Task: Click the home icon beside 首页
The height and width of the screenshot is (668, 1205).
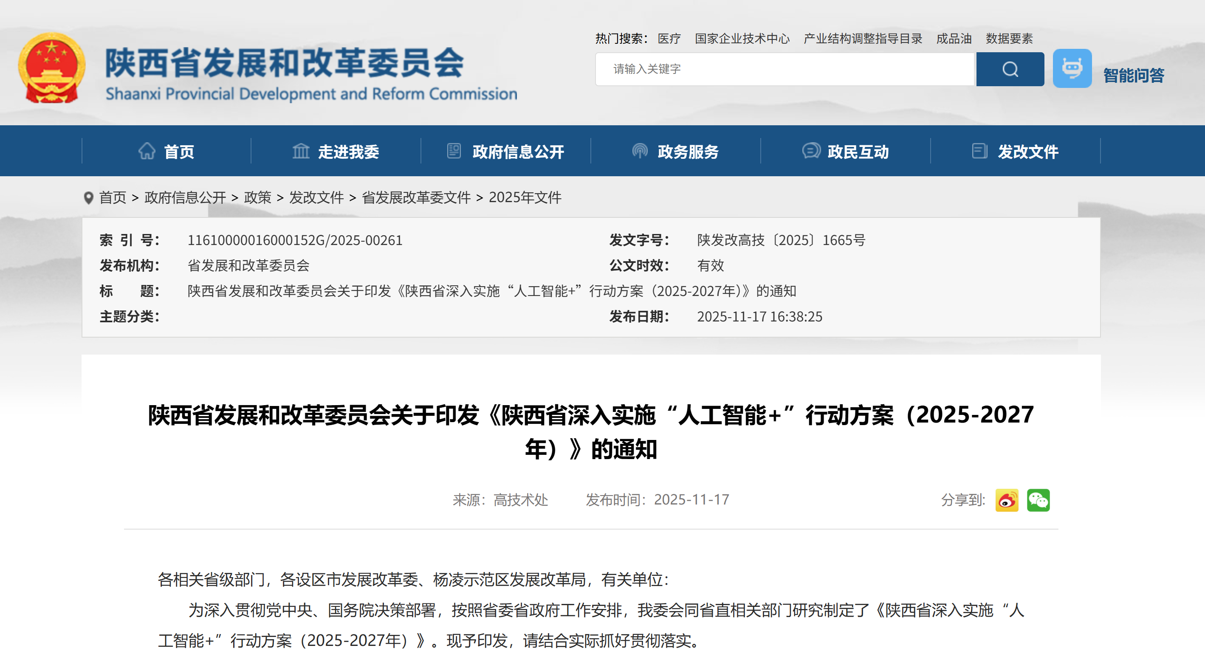Action: pos(147,151)
